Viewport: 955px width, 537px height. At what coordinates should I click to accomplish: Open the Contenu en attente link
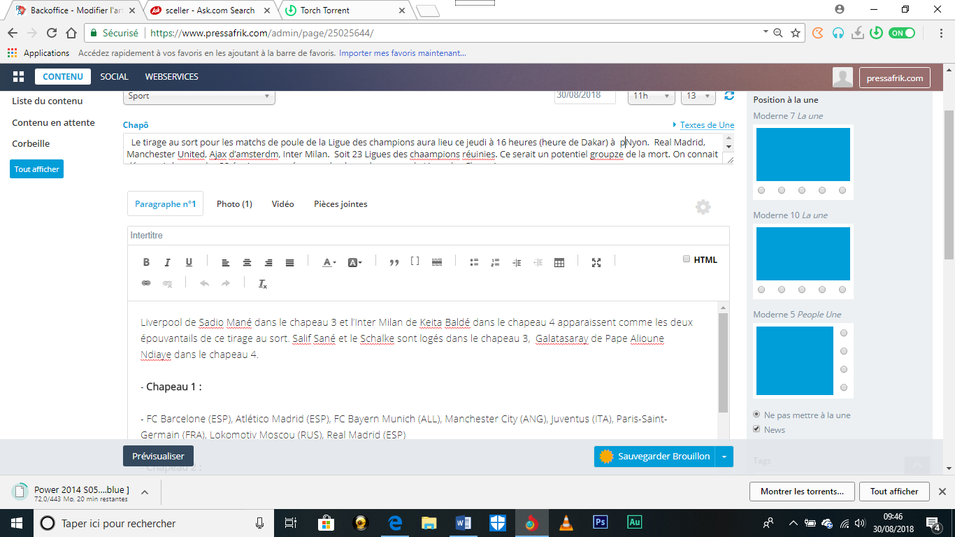point(53,122)
